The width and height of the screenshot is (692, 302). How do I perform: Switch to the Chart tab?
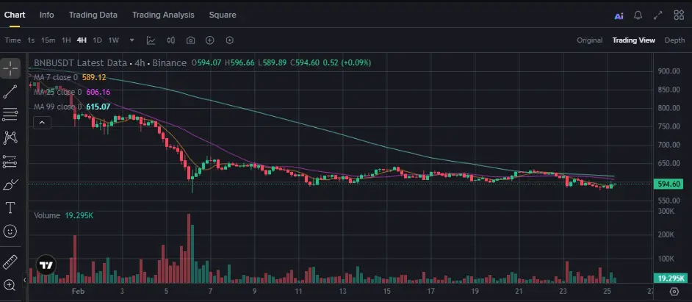(x=15, y=15)
